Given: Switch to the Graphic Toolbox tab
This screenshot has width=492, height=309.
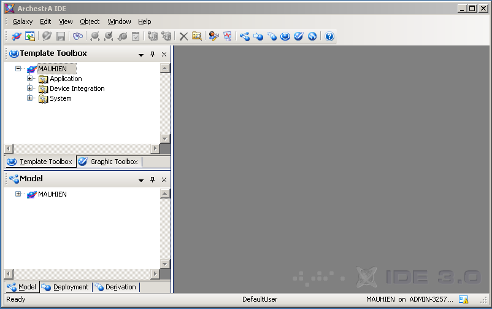Looking at the screenshot, I should [109, 162].
